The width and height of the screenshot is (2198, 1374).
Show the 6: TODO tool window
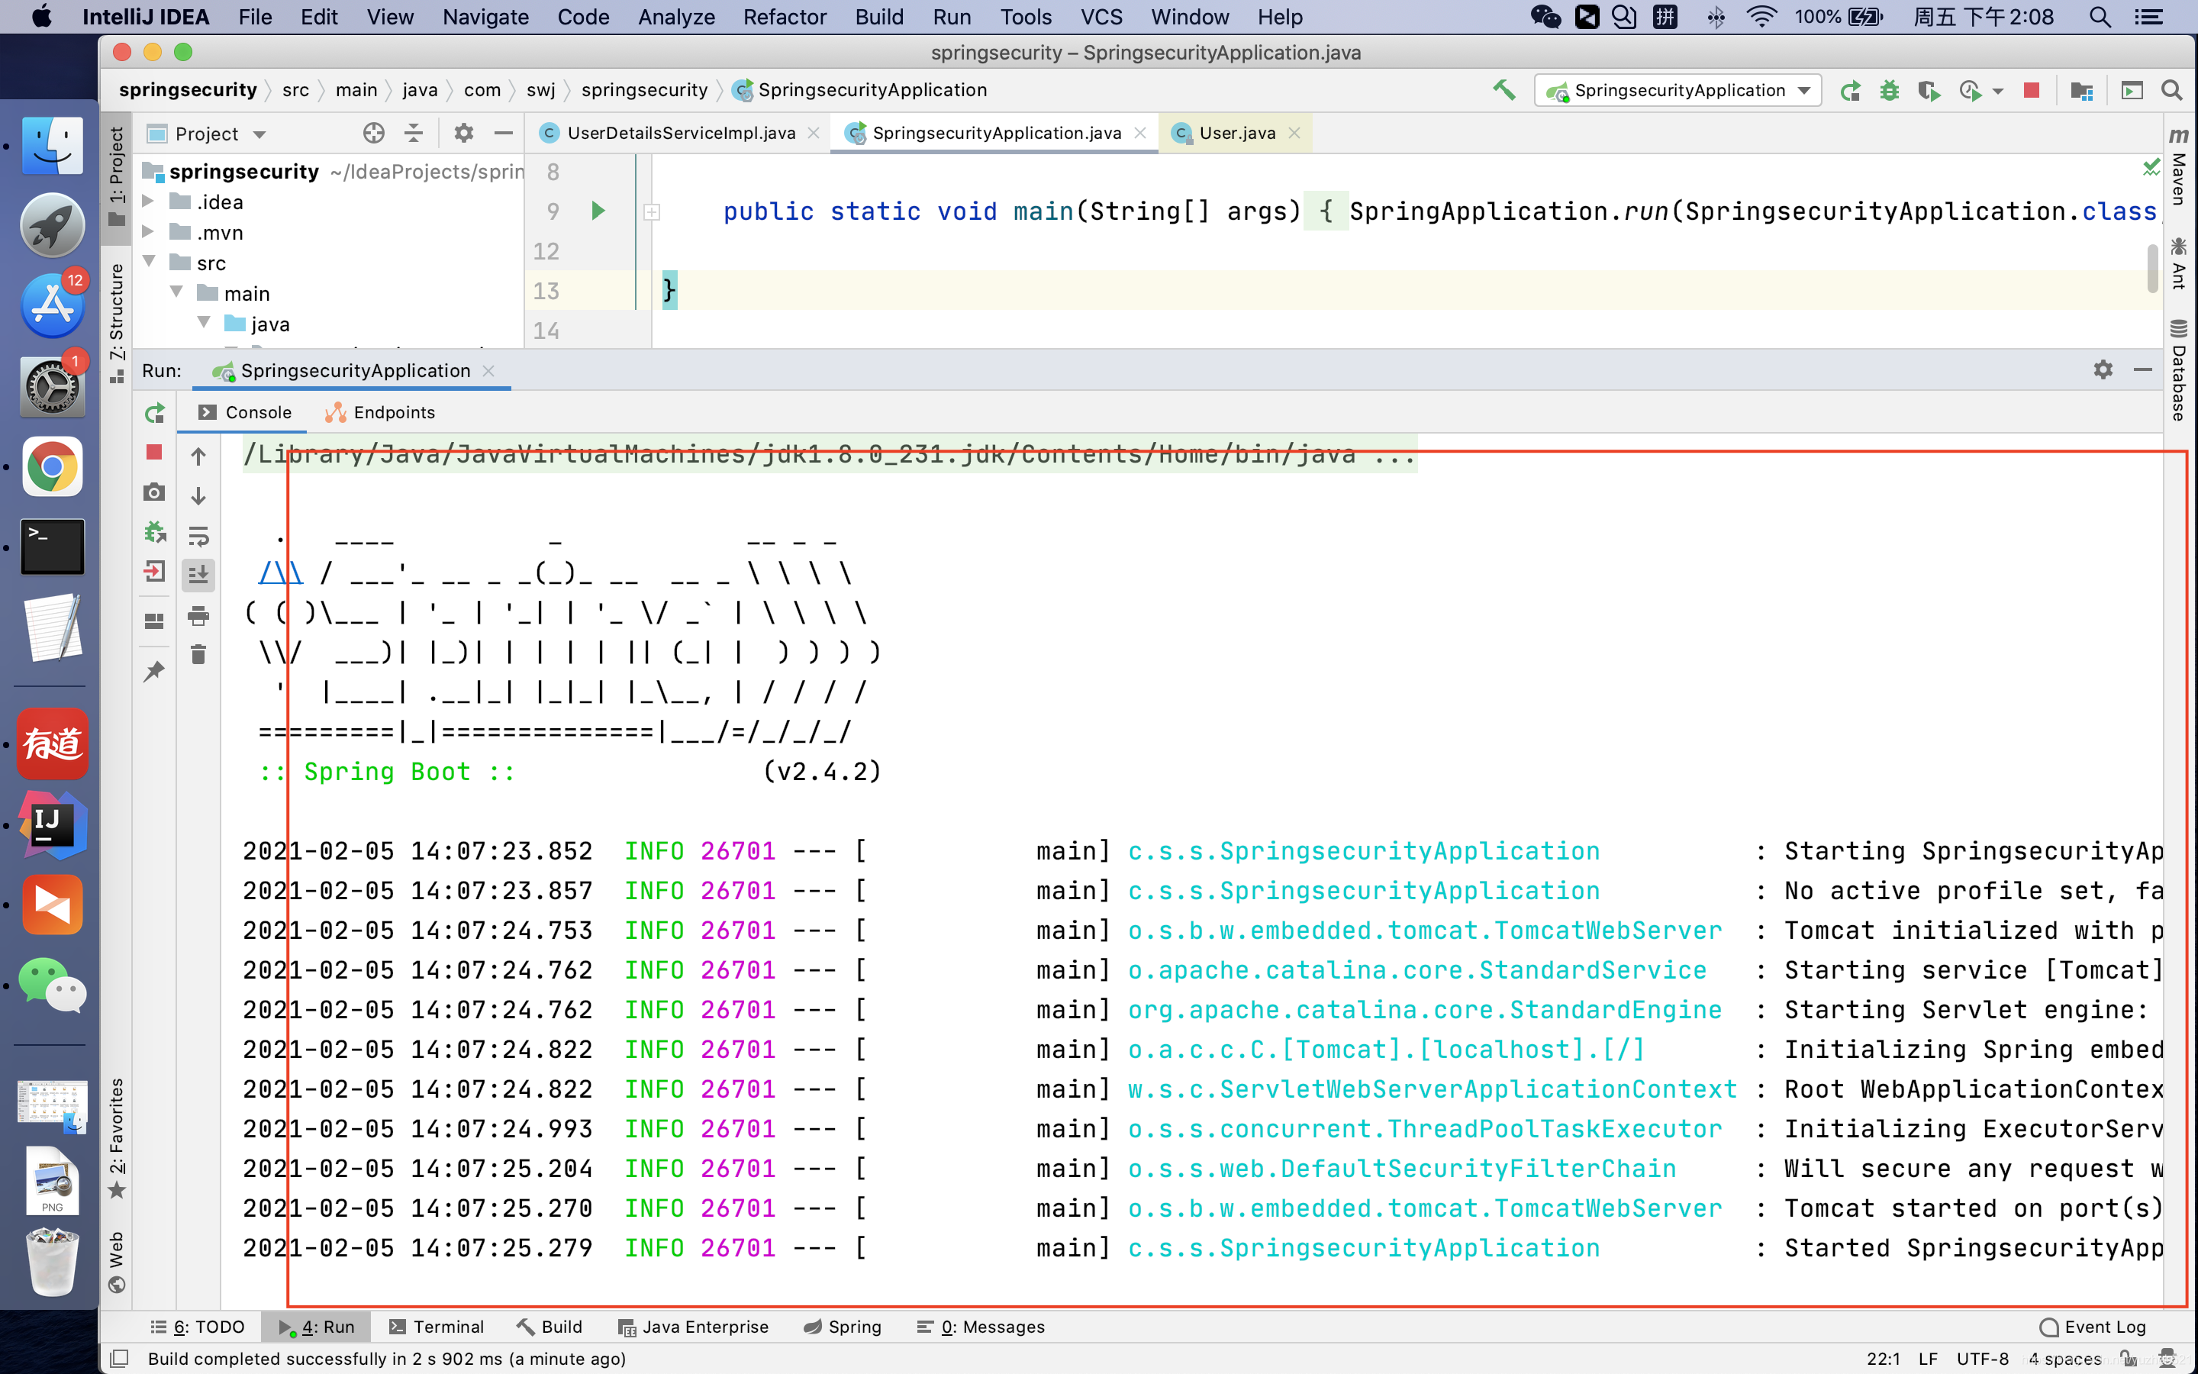tap(198, 1327)
